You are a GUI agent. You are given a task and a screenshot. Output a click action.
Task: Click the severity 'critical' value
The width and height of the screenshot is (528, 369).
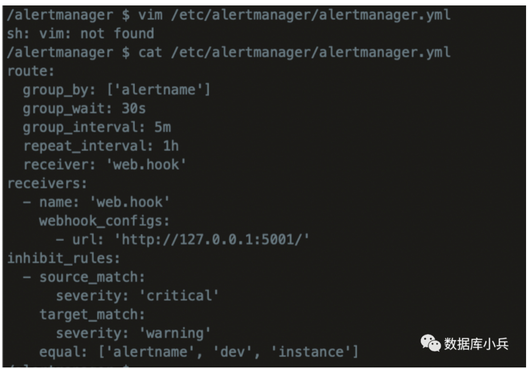coord(179,296)
